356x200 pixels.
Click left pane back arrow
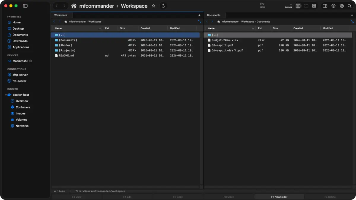(54, 22)
